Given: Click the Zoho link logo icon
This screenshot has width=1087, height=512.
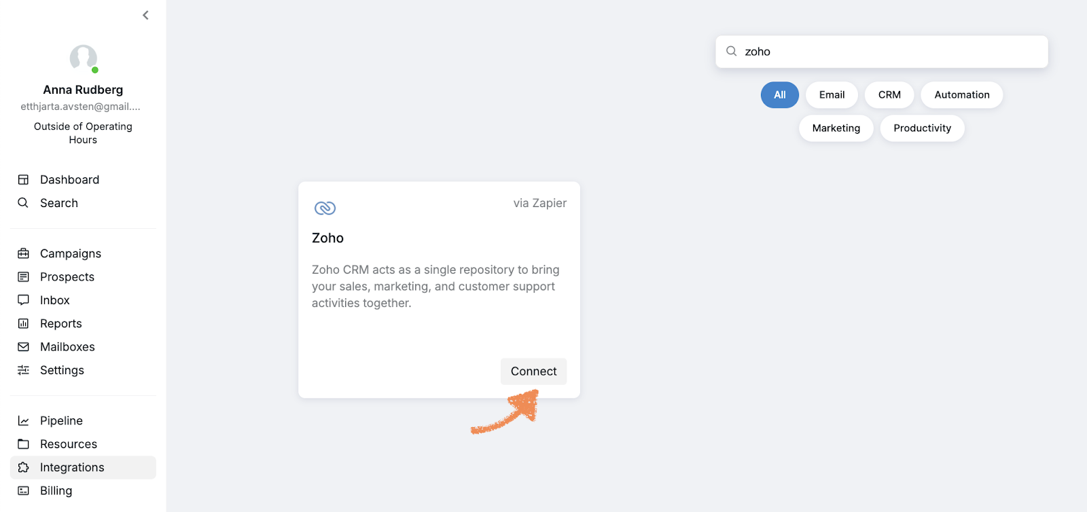Looking at the screenshot, I should [x=325, y=208].
